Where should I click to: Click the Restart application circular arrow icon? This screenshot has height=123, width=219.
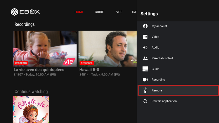point(145,101)
